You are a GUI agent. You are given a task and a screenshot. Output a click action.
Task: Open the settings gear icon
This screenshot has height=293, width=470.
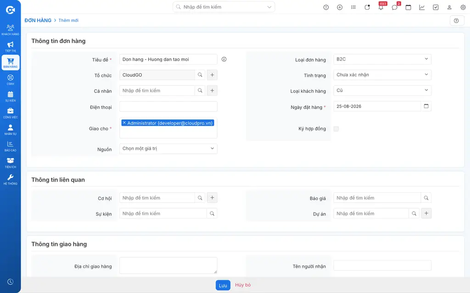coord(463,7)
